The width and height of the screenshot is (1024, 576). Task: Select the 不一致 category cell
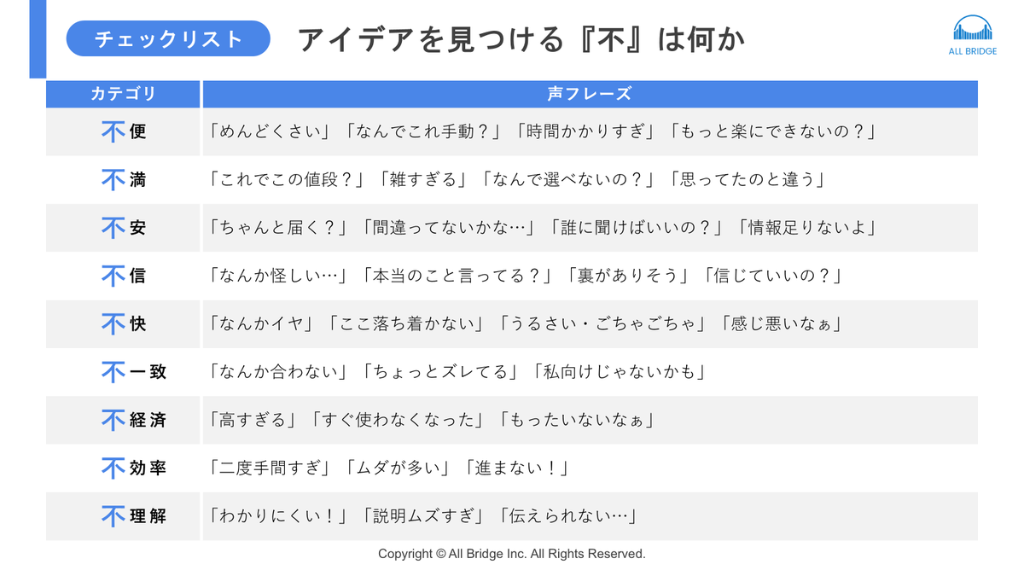(123, 372)
